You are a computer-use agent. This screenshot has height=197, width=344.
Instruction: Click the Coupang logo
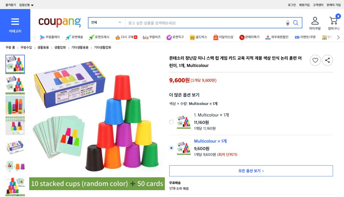[x=60, y=23]
